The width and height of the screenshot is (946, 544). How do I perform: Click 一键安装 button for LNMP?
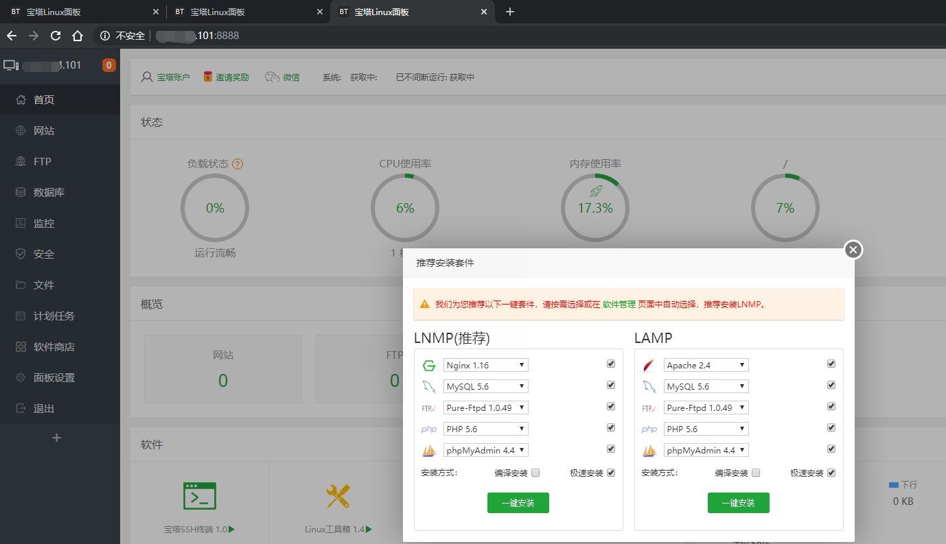pos(518,503)
